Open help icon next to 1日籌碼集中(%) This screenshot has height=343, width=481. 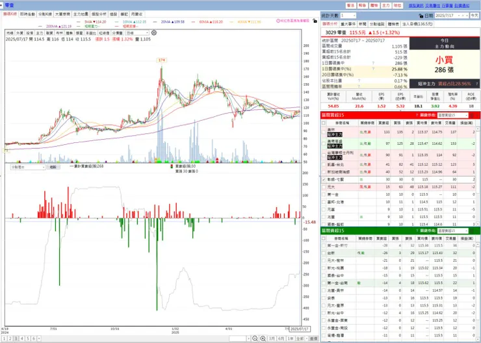pos(373,69)
